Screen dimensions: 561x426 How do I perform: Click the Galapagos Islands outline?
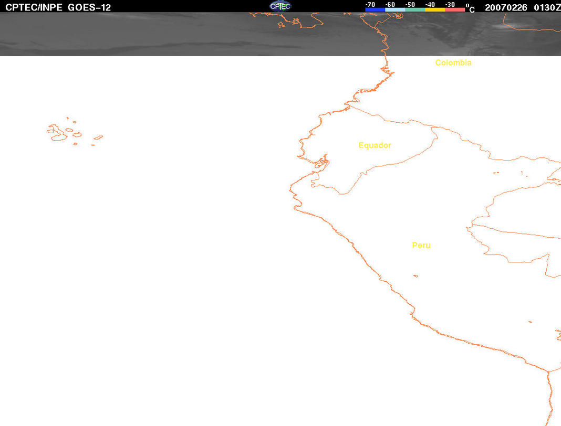[75, 132]
